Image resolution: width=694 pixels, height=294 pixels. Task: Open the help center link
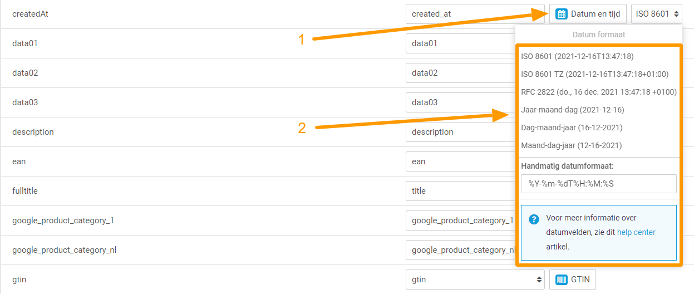coord(636,232)
